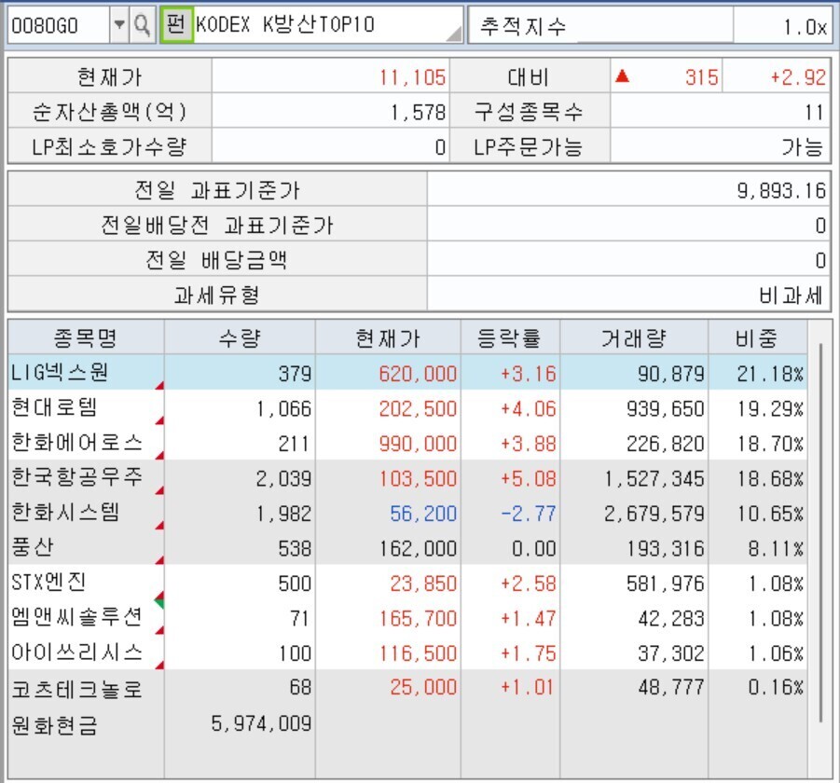Click the 순자산총액 value 1,578

(418, 113)
